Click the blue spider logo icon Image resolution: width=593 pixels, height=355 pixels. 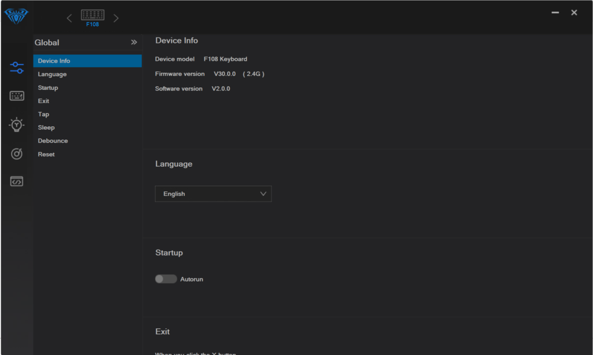click(16, 16)
